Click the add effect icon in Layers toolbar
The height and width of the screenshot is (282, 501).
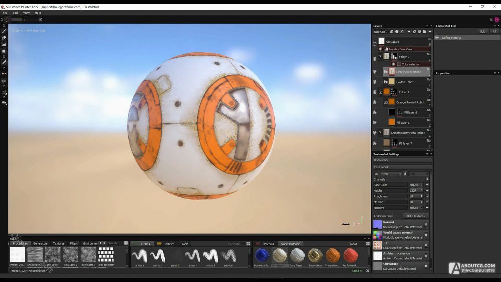pyautogui.click(x=392, y=32)
